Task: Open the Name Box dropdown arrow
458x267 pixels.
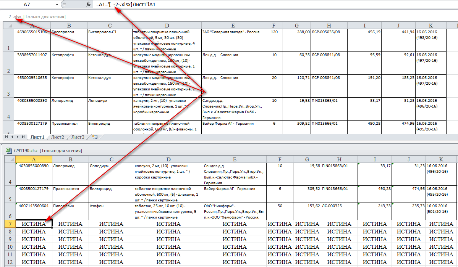Action: pyautogui.click(x=57, y=4)
